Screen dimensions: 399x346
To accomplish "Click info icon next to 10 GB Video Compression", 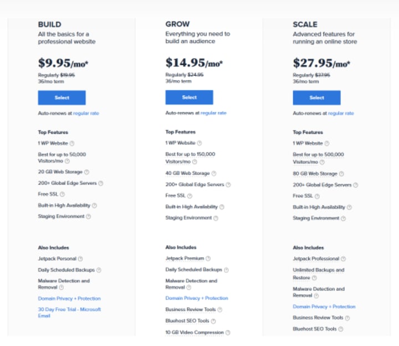I will point(228,333).
